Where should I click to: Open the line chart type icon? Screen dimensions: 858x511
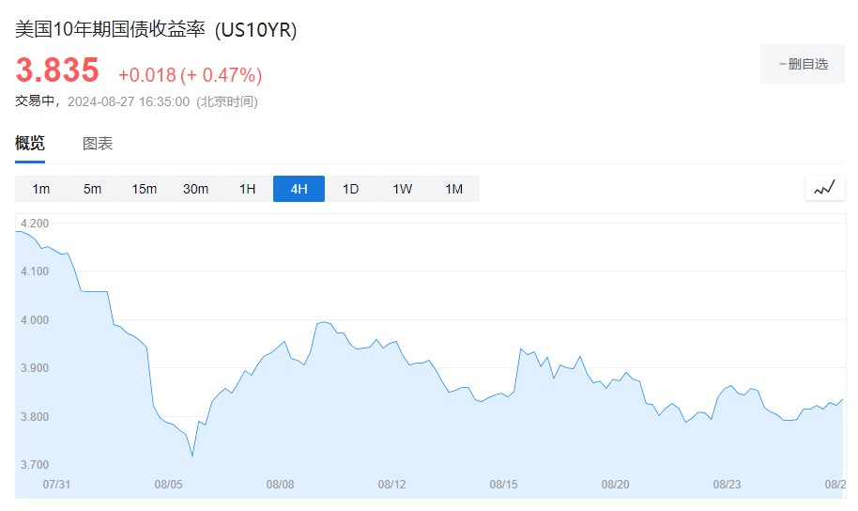pos(824,188)
